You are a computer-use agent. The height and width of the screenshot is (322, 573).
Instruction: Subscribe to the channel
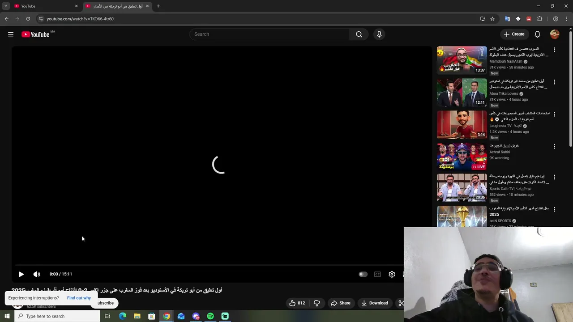click(x=105, y=303)
